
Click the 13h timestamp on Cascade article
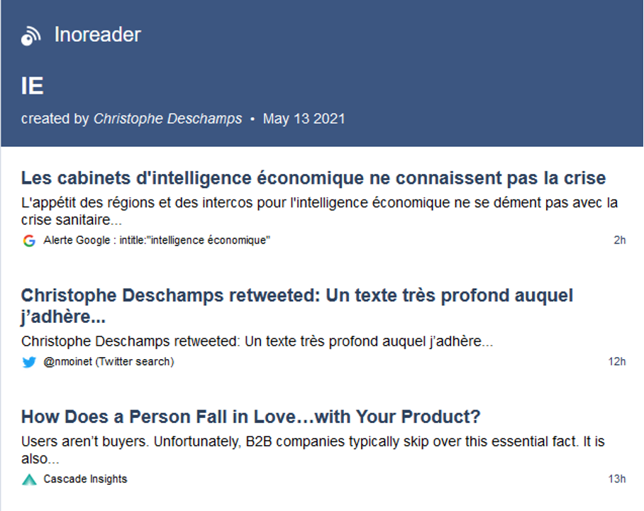[x=617, y=479]
